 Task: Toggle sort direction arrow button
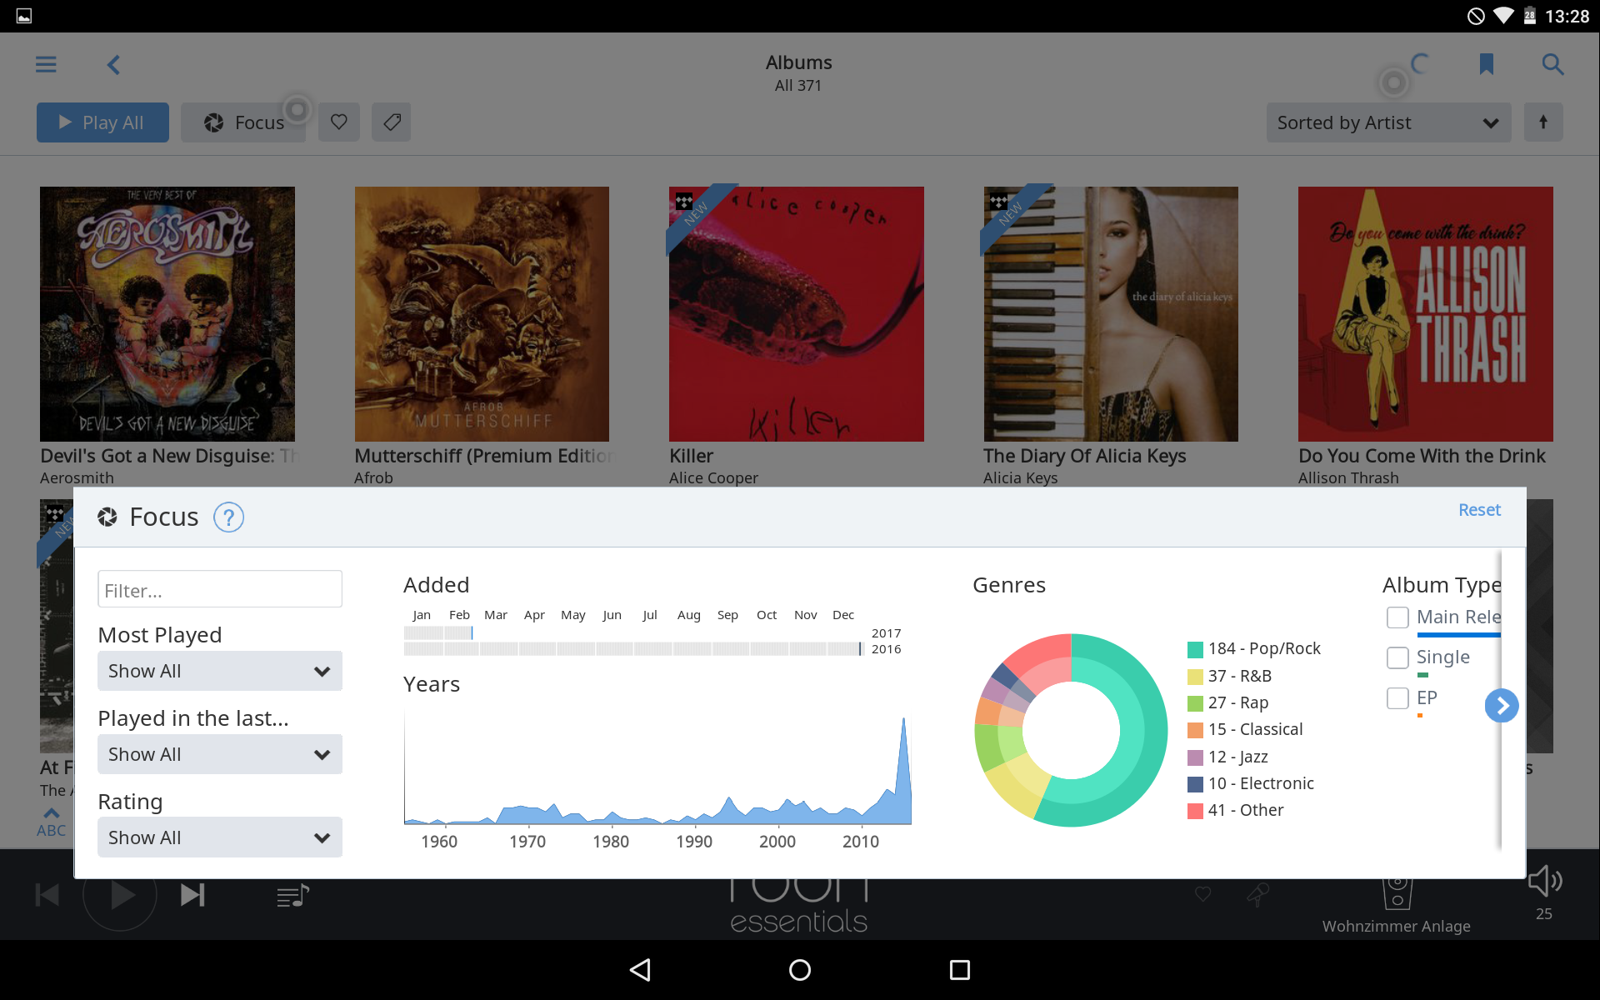(1543, 122)
